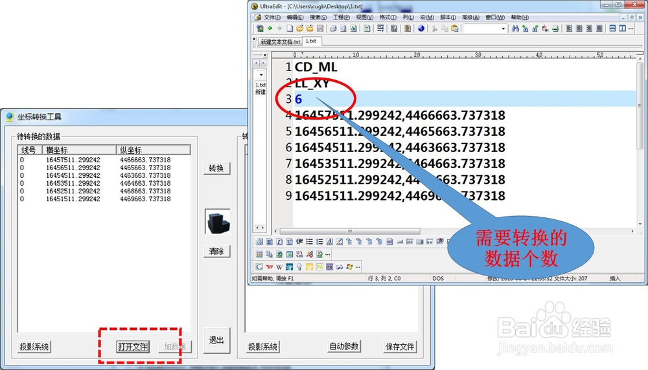Close the file panel with its x button
This screenshot has width=648, height=370.
point(265,55)
